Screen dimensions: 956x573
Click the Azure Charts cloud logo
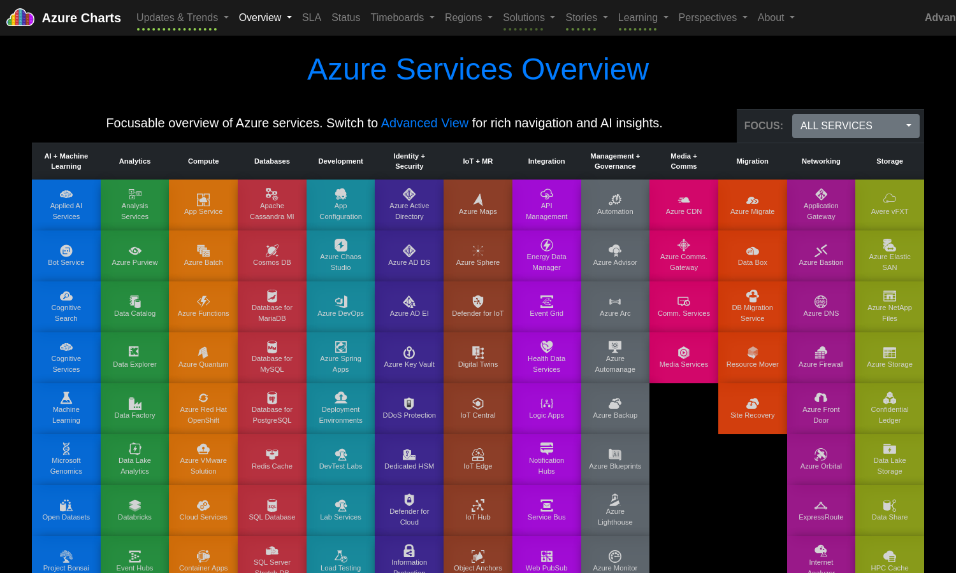pos(20,17)
